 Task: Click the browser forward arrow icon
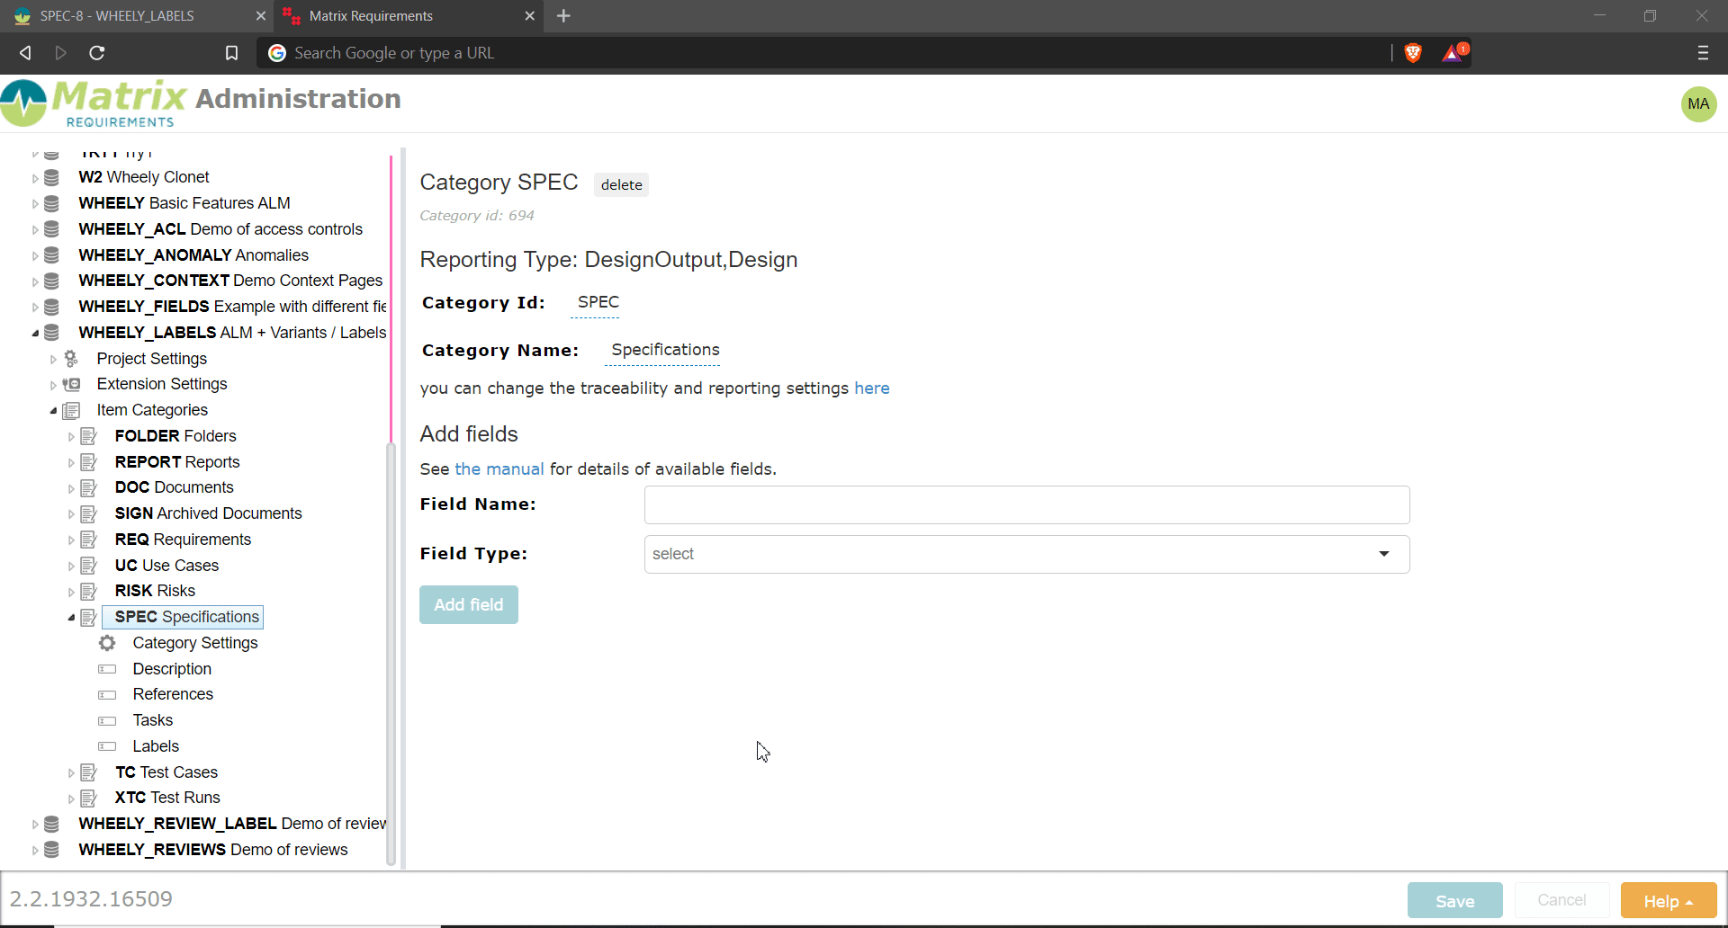(60, 53)
